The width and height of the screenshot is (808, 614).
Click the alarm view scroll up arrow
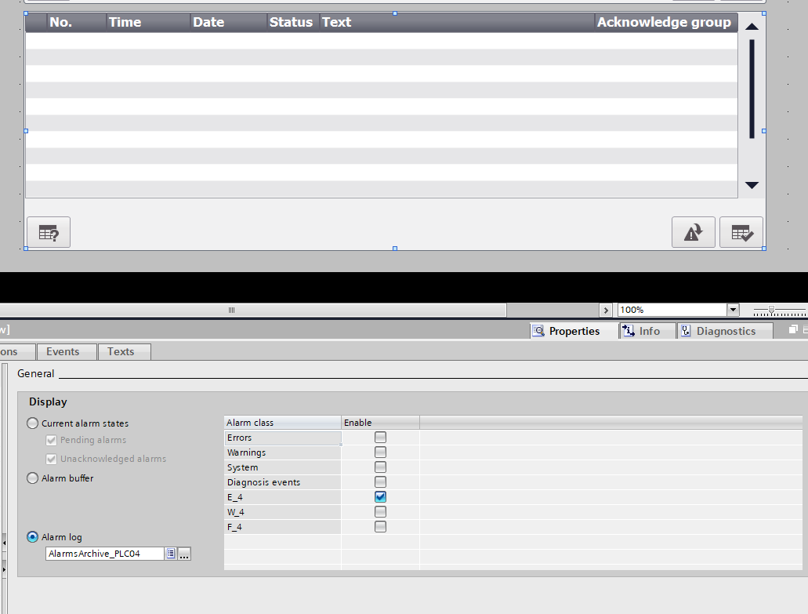pos(752,27)
